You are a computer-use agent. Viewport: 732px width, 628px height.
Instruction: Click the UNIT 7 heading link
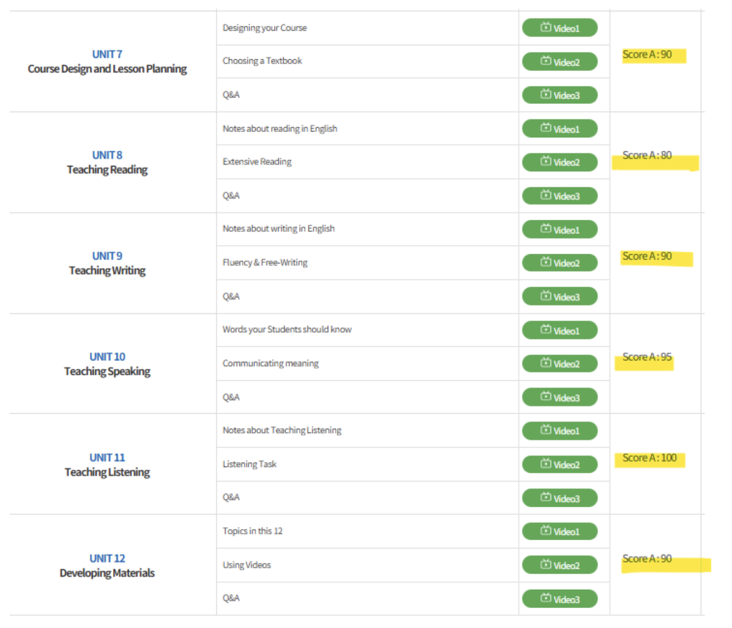107,54
